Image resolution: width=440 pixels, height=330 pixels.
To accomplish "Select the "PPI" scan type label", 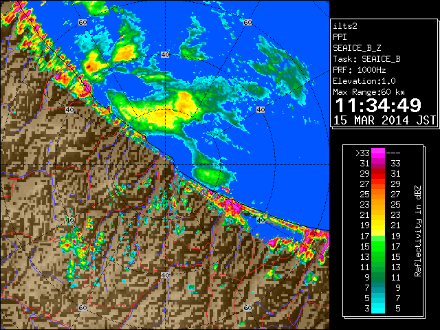I will pos(340,37).
